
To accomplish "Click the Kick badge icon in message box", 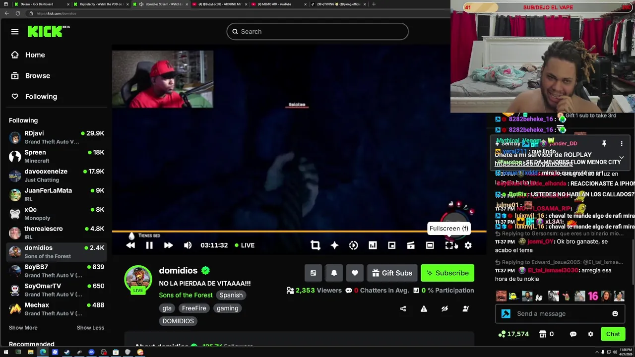I will 506,314.
